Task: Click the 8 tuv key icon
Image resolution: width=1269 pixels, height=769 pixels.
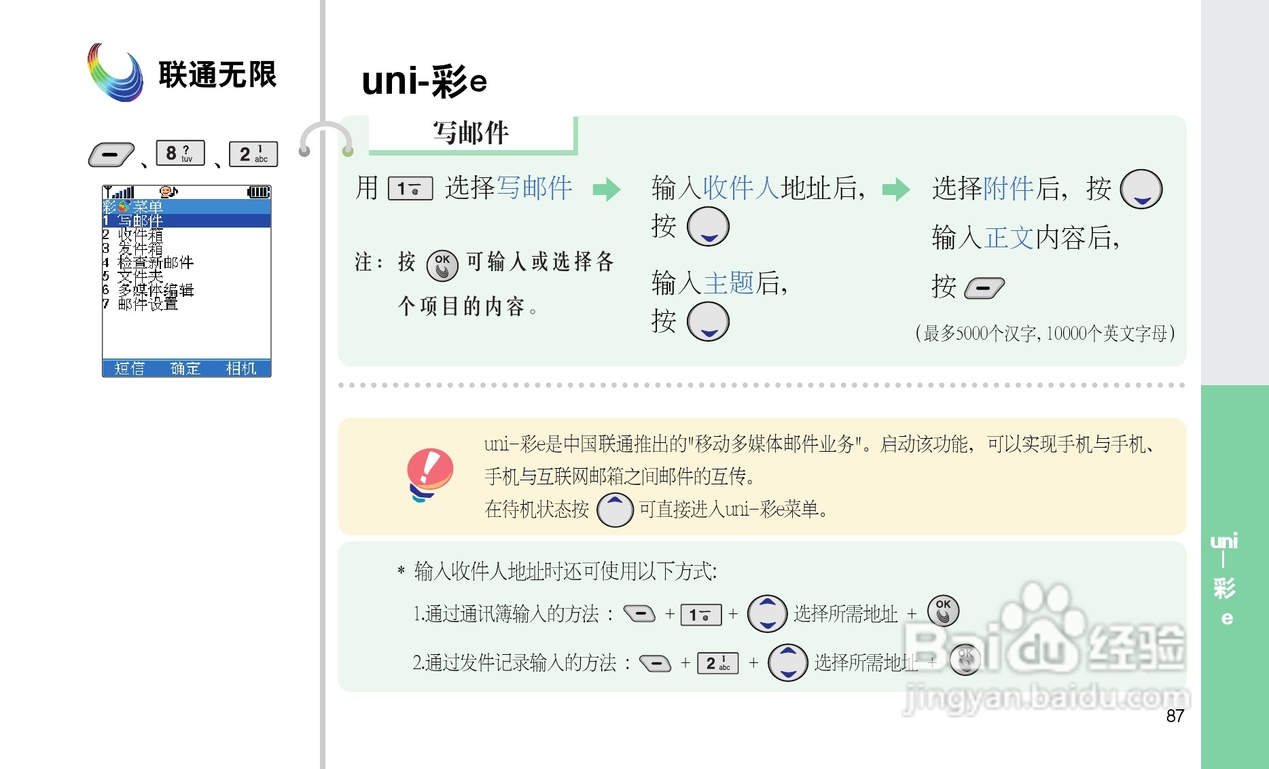Action: click(x=181, y=153)
